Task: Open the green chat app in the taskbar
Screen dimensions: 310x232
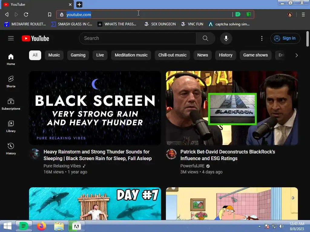Action: (x=24, y=226)
